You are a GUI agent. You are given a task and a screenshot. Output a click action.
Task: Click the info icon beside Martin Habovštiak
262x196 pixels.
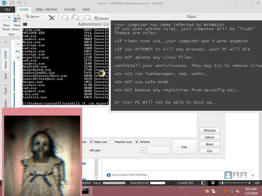[108, 175]
